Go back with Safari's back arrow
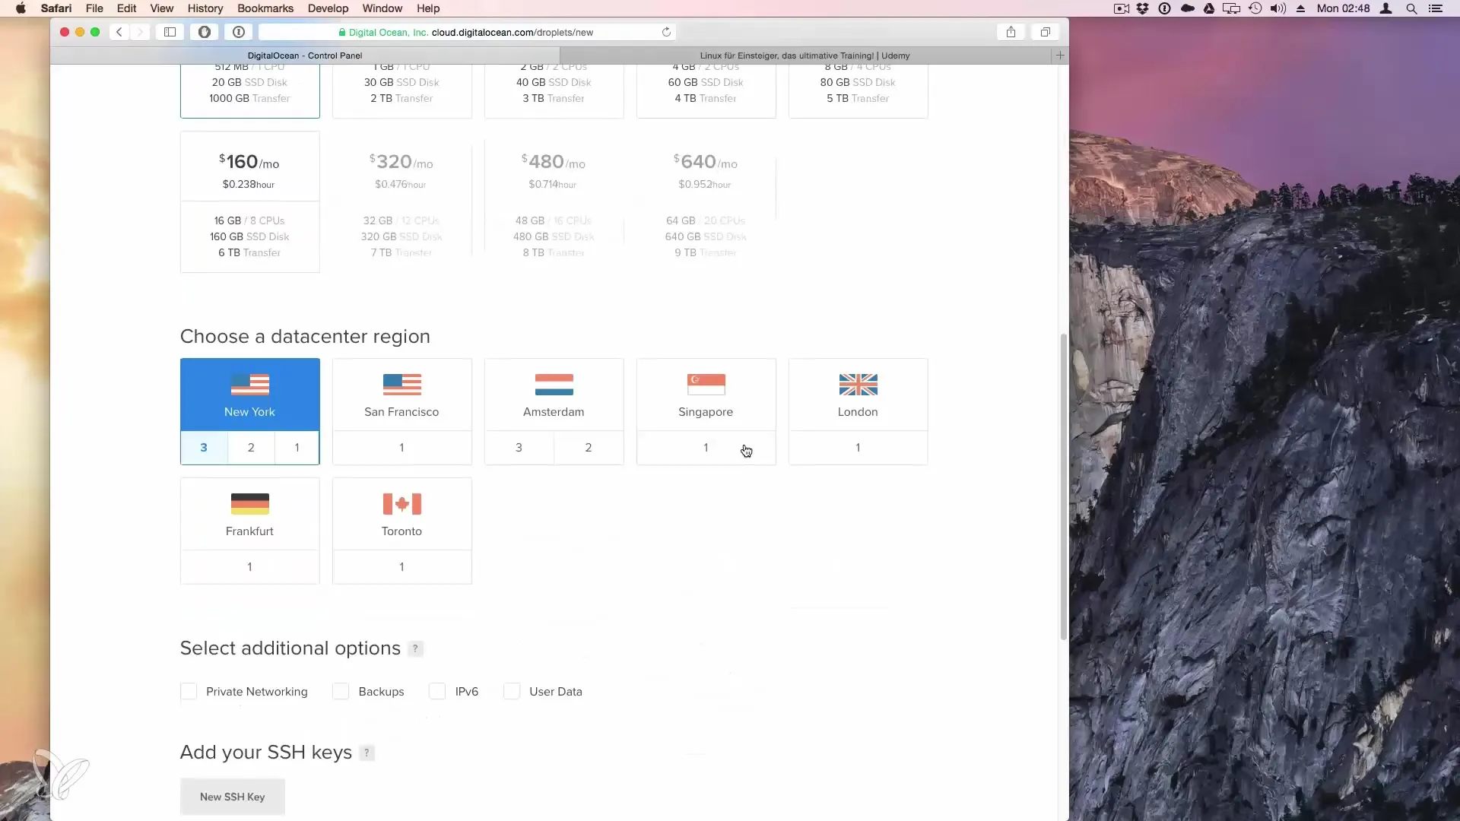 [x=119, y=32]
